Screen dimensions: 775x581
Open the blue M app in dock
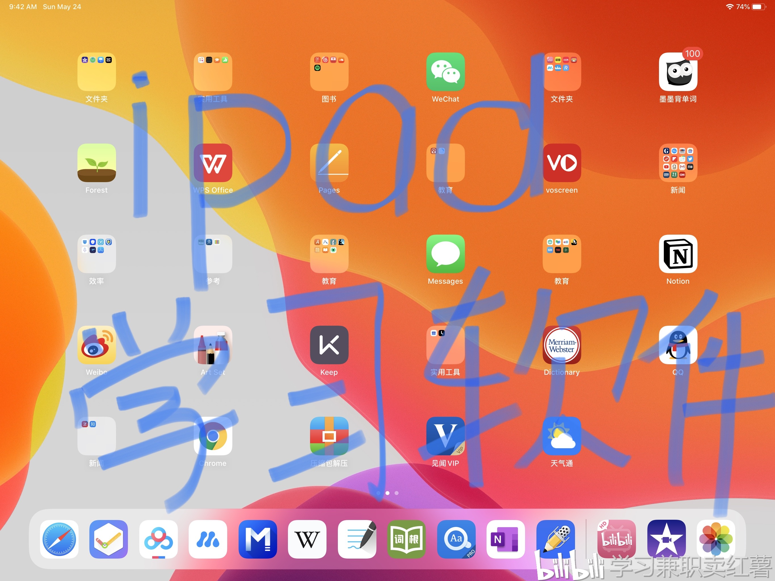[258, 539]
